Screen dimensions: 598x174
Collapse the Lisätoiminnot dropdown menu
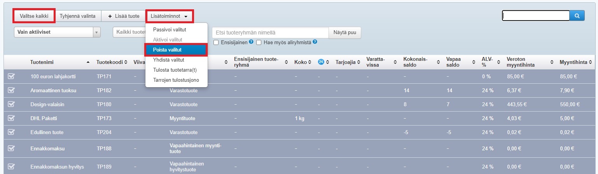[169, 16]
